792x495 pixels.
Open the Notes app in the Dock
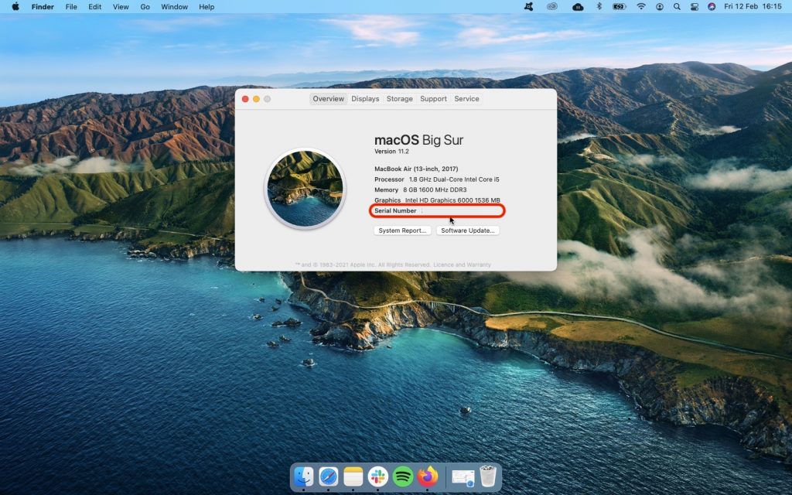click(x=353, y=477)
